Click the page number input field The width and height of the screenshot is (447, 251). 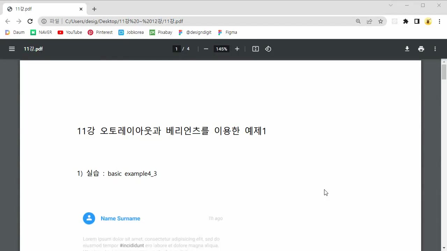point(176,49)
